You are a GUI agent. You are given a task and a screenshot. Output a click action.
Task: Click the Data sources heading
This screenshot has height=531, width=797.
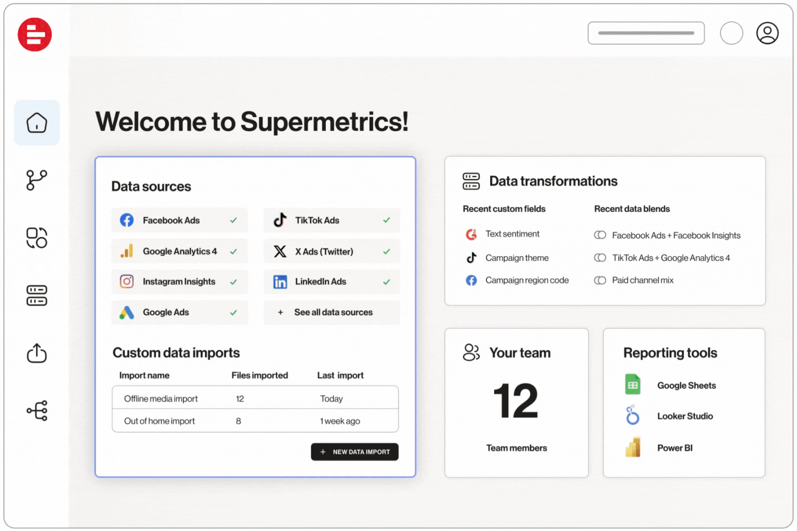point(151,187)
